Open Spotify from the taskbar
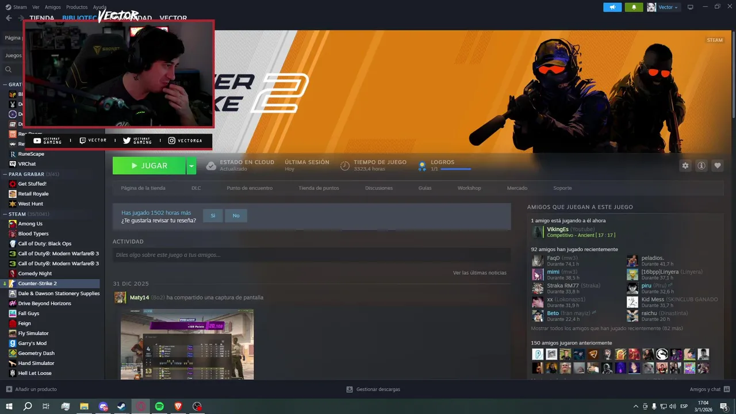736x414 pixels. pyautogui.click(x=159, y=406)
